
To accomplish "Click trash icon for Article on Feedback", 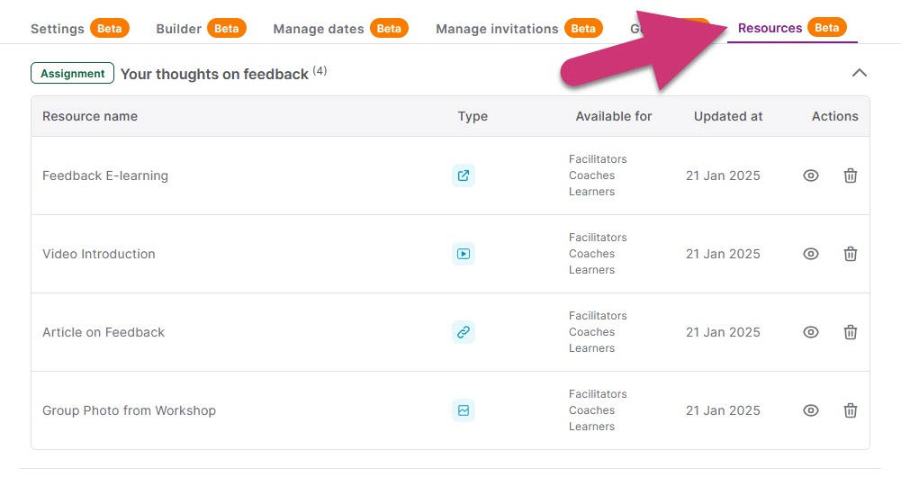I will [x=850, y=332].
